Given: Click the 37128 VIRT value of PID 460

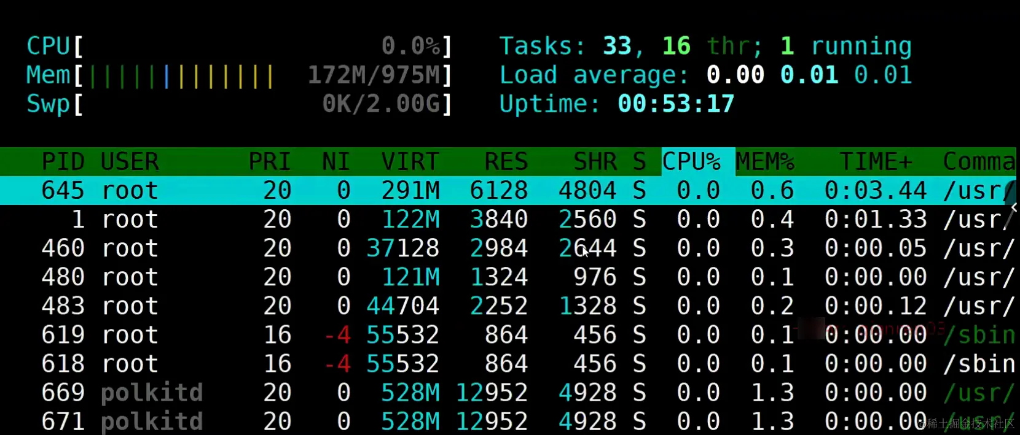Looking at the screenshot, I should [x=403, y=248].
